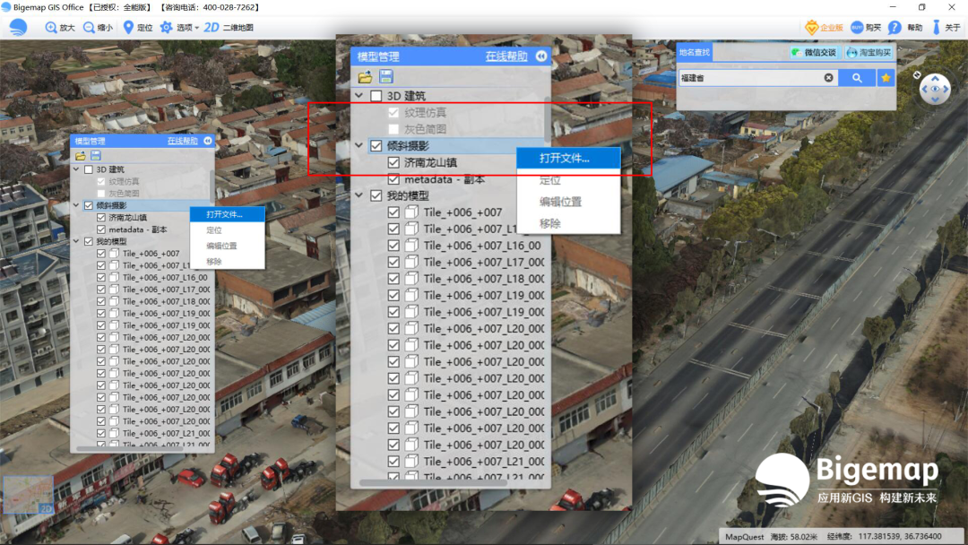Click horizontal scrollbar of enlarged 模型管理 panel
This screenshot has height=545, width=968.
(434, 482)
